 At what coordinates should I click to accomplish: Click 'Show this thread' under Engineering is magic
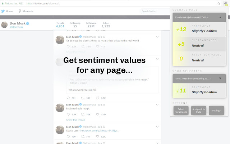click(75, 120)
